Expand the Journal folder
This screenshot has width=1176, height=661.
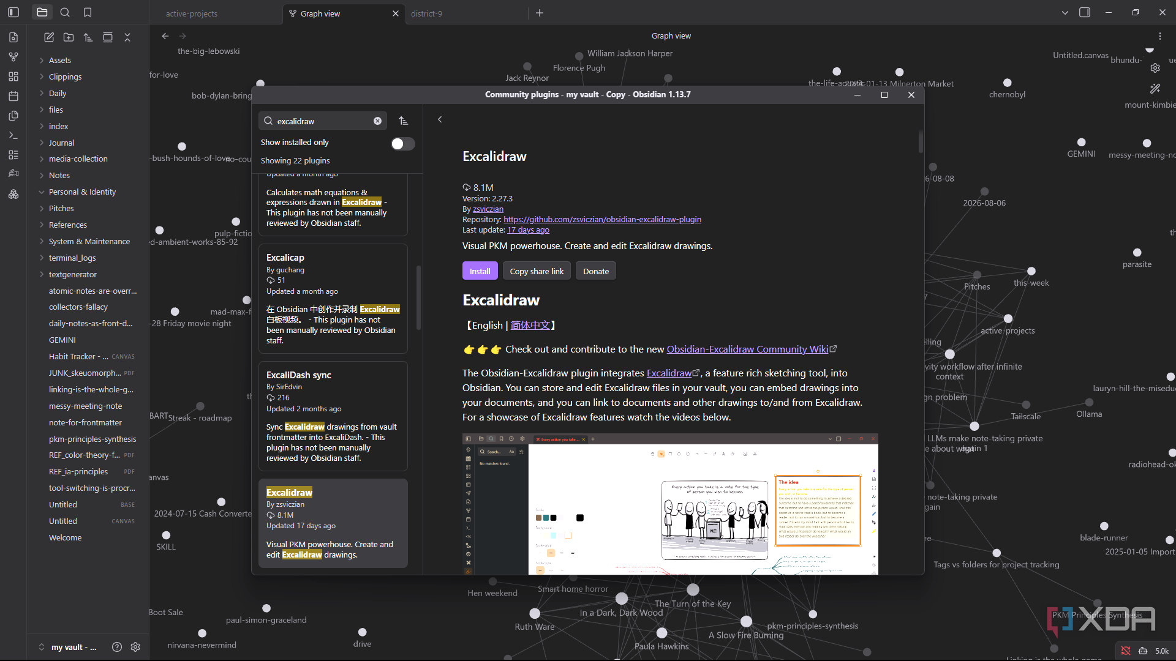click(61, 143)
